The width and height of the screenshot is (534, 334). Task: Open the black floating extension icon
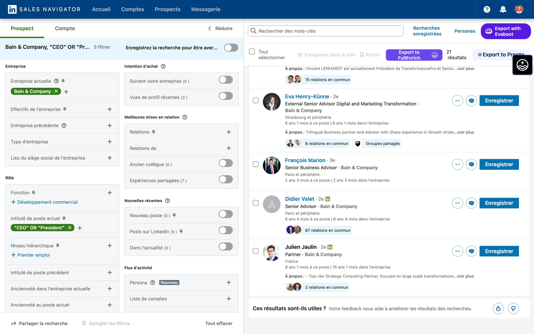pos(522,65)
